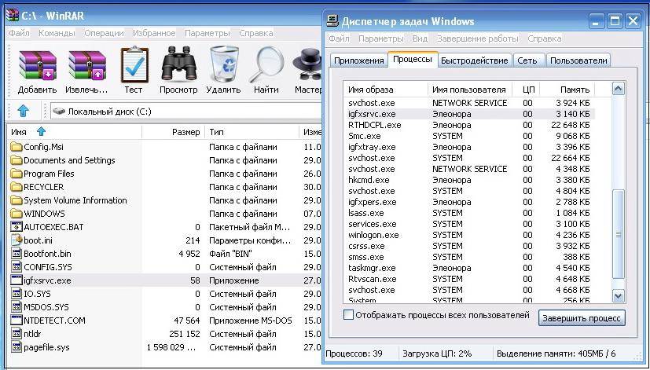Select the Documents and Settings folder
Image resolution: width=650 pixels, height=370 pixels.
point(63,160)
